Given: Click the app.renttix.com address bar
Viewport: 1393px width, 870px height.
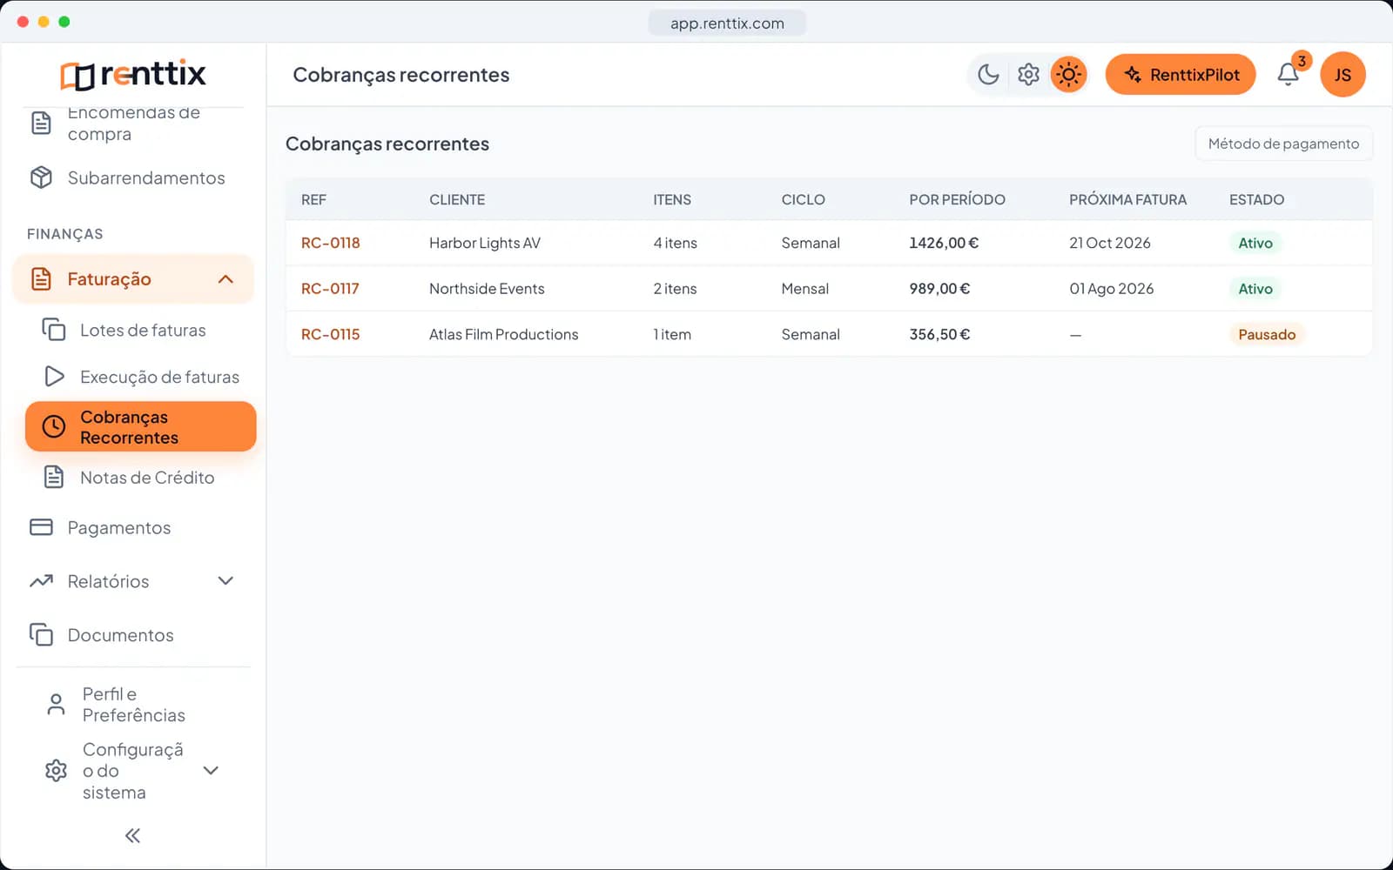Looking at the screenshot, I should 727,23.
